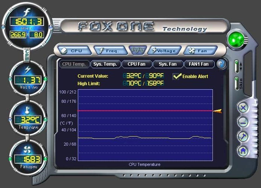Click the High Limit 158°F value
This screenshot has width=261, height=188.
(x=155, y=83)
